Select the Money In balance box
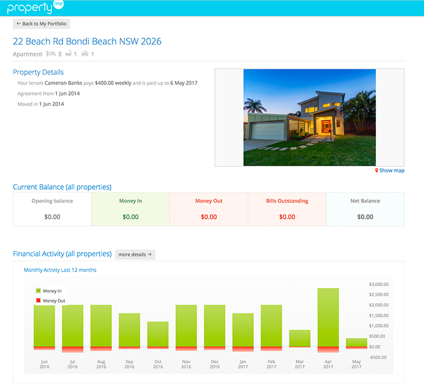This screenshot has width=424, height=389. pyautogui.click(x=130, y=209)
